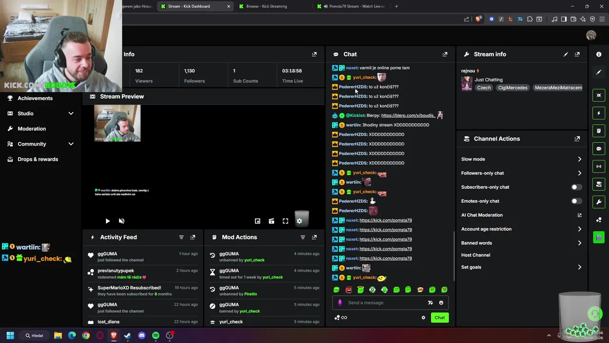Click the Czech stream tag

(x=484, y=88)
